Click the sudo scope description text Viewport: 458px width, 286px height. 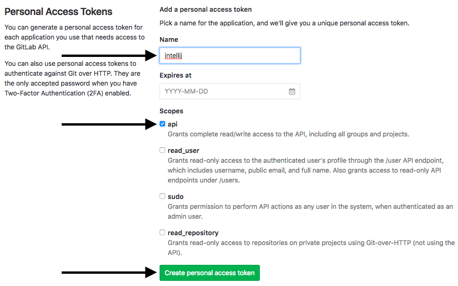click(x=310, y=211)
